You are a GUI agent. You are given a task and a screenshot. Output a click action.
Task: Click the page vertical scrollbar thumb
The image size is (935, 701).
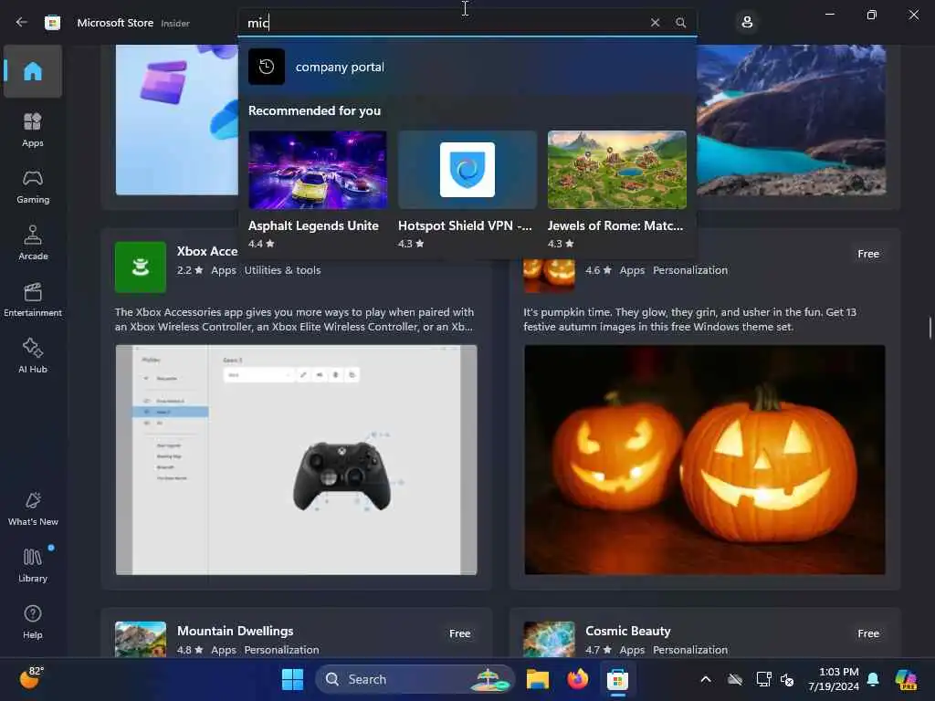pyautogui.click(x=930, y=328)
